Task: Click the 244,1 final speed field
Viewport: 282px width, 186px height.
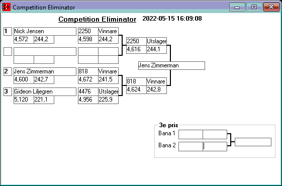Action: [156, 49]
